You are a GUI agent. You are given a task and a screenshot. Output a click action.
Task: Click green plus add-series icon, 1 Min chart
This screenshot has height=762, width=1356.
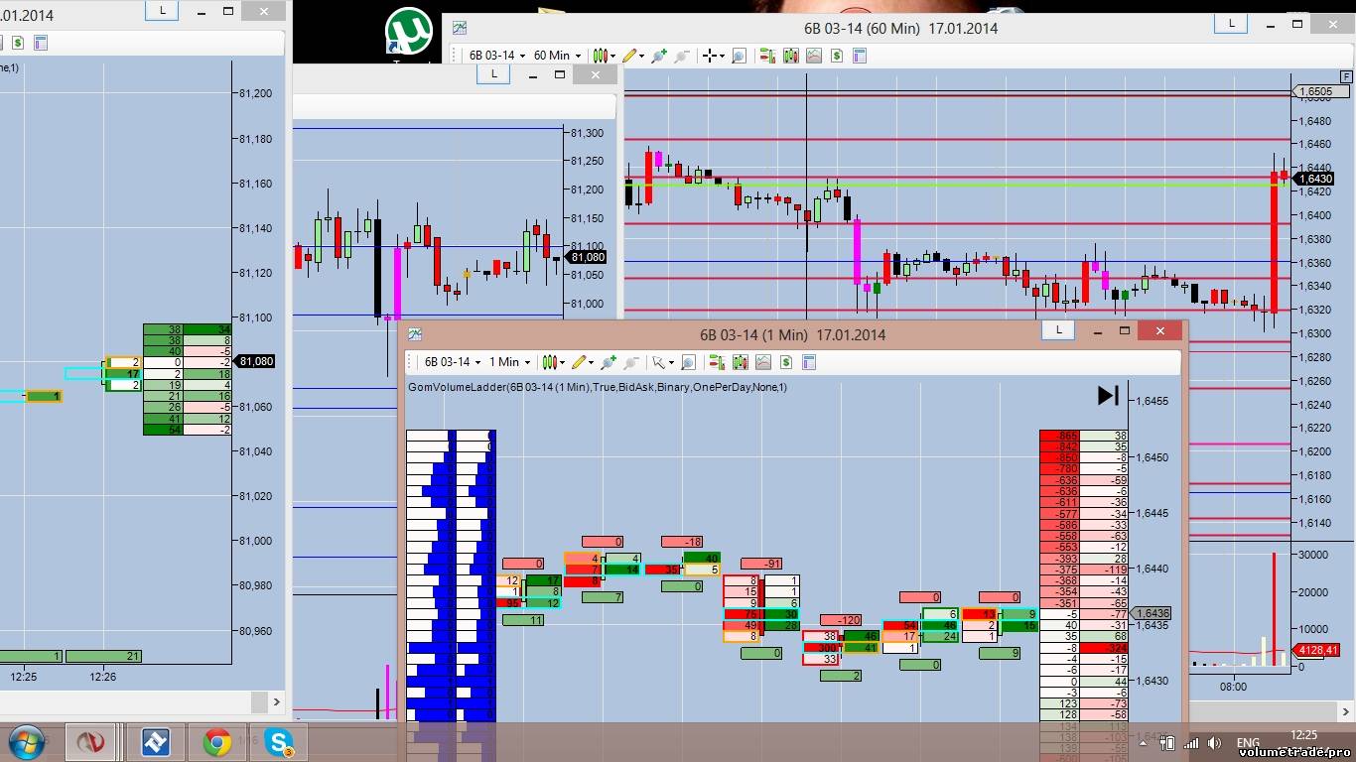(x=609, y=362)
